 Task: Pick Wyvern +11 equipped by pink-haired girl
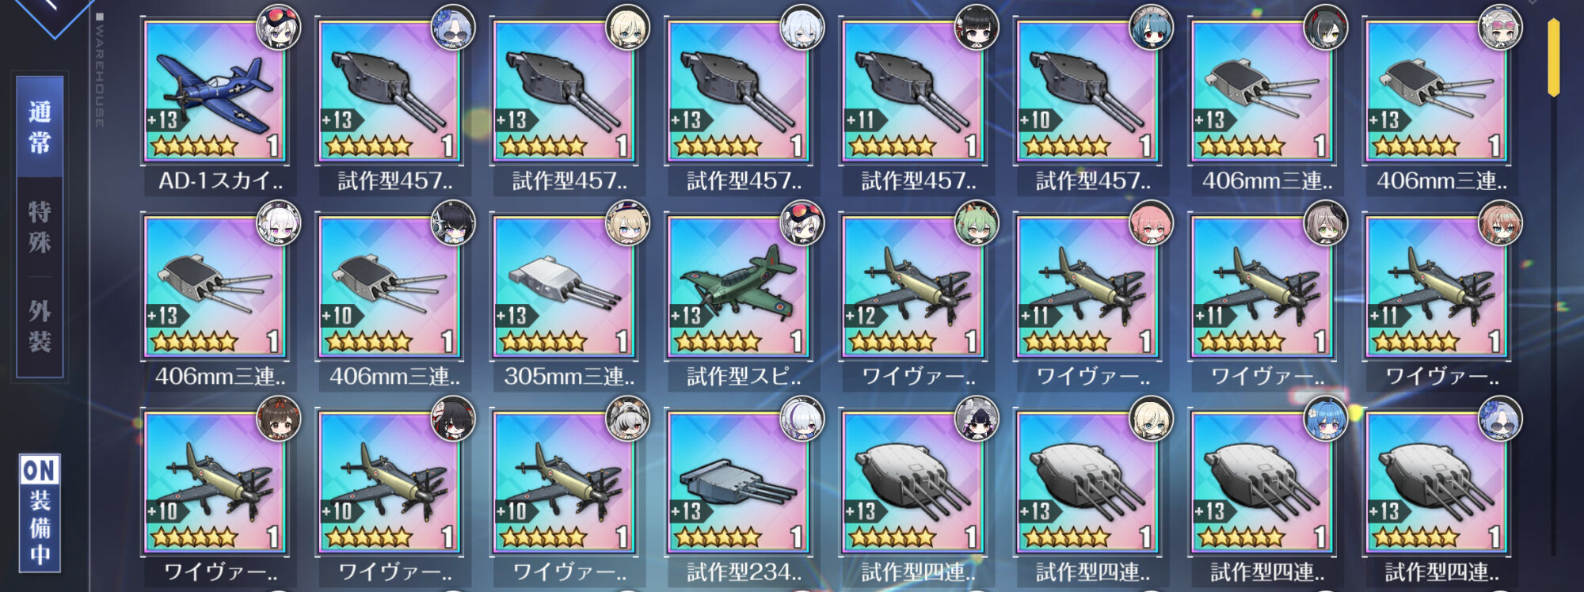[1086, 287]
